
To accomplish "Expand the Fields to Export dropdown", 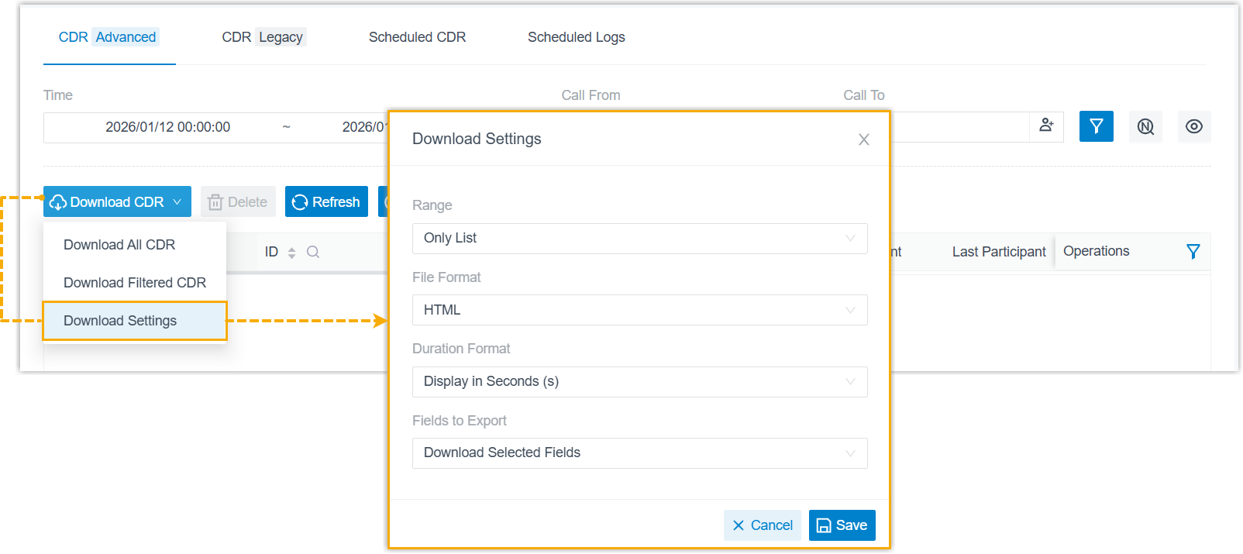I will pos(639,453).
